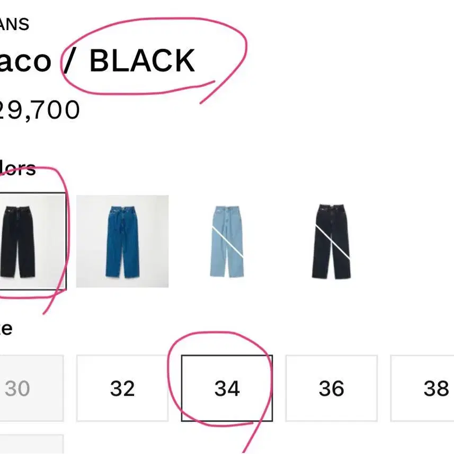Click the BLACK word in product title
The height and width of the screenshot is (454, 454).
pyautogui.click(x=142, y=61)
